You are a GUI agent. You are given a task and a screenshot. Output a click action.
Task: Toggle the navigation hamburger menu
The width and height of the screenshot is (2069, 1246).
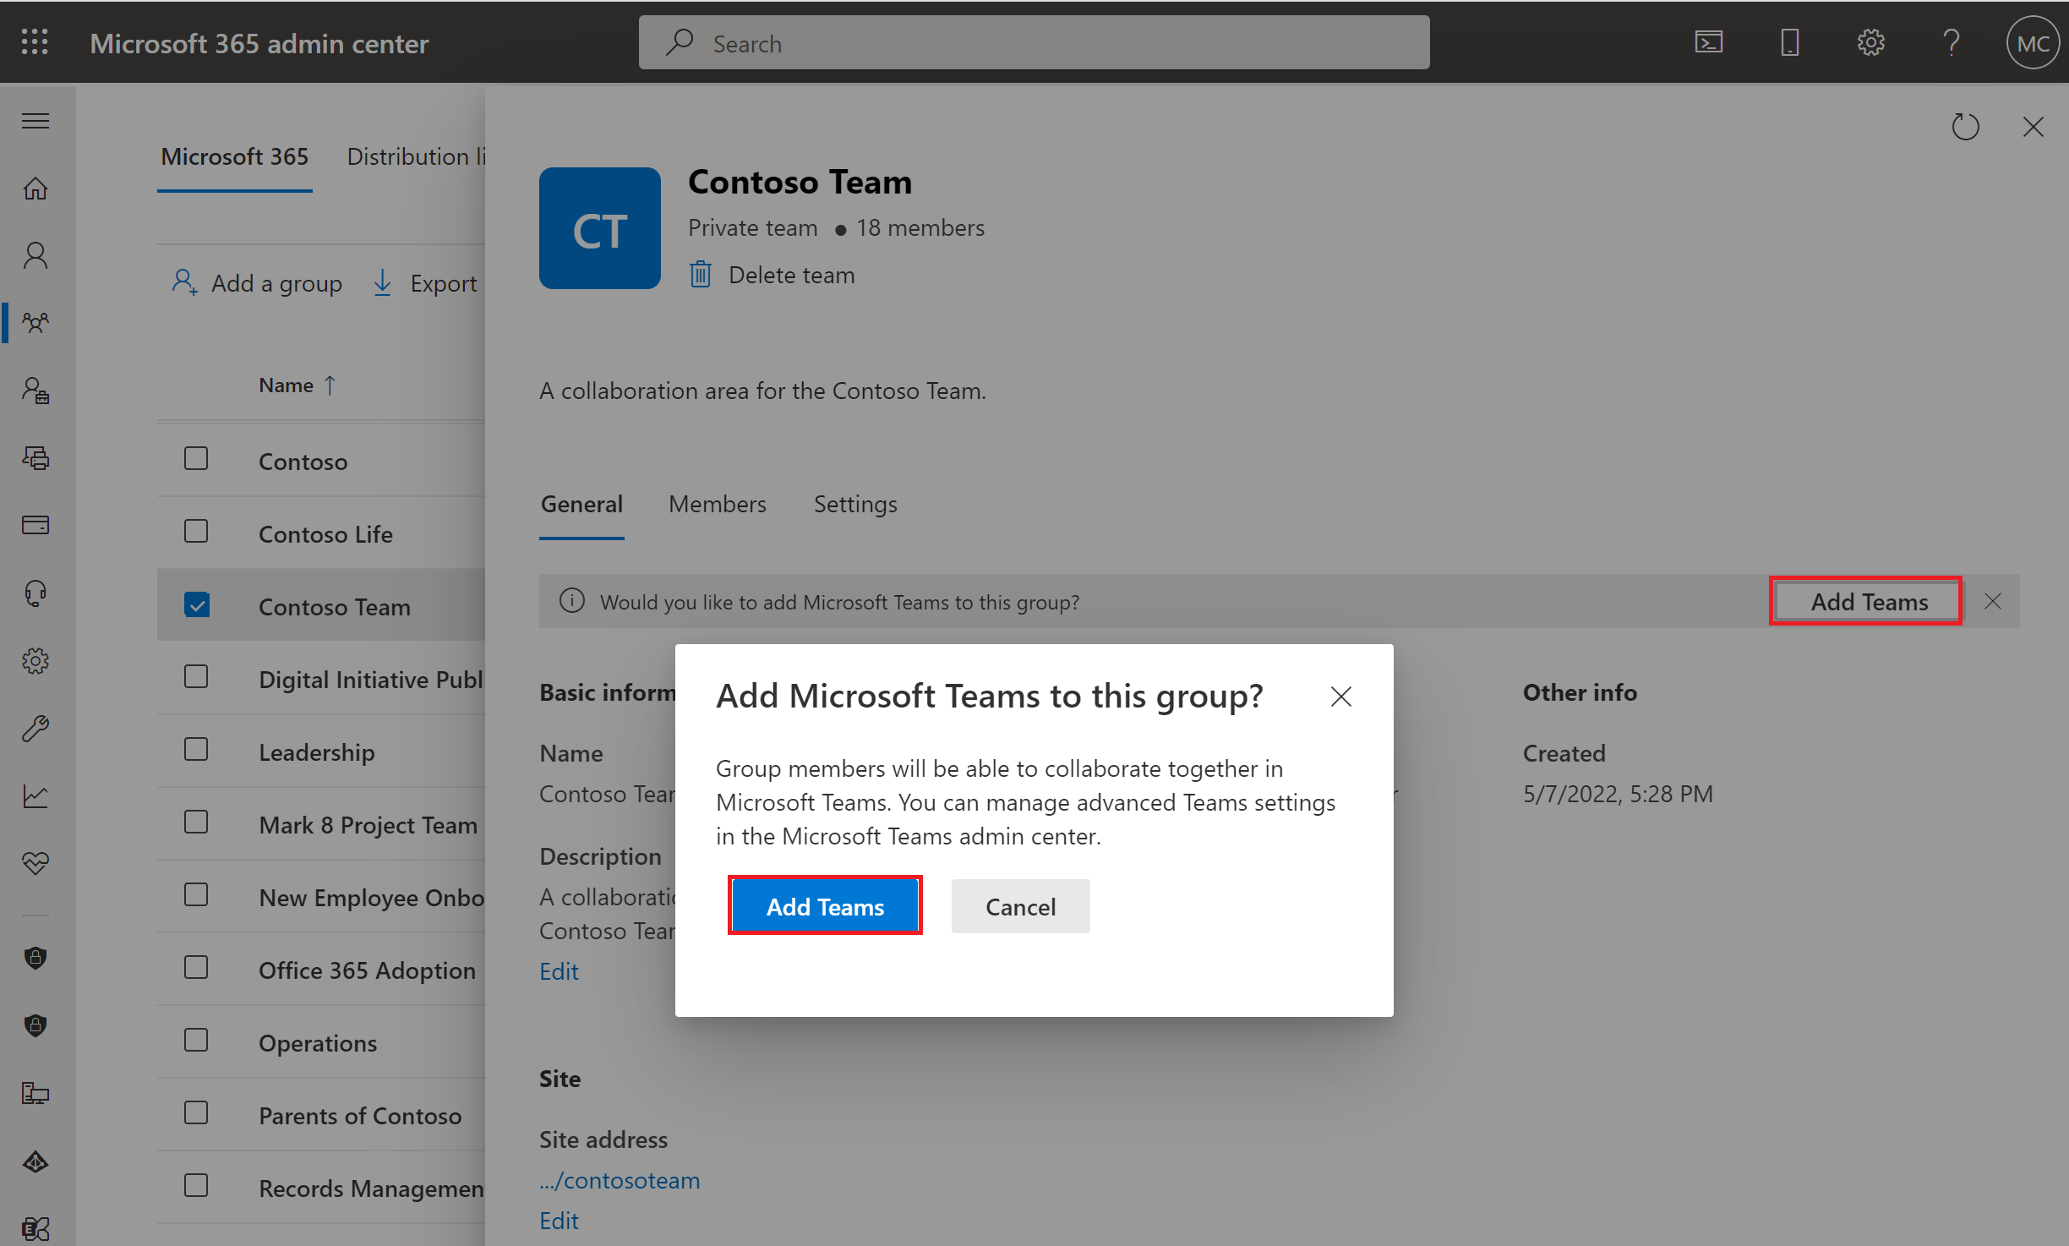pyautogui.click(x=35, y=121)
